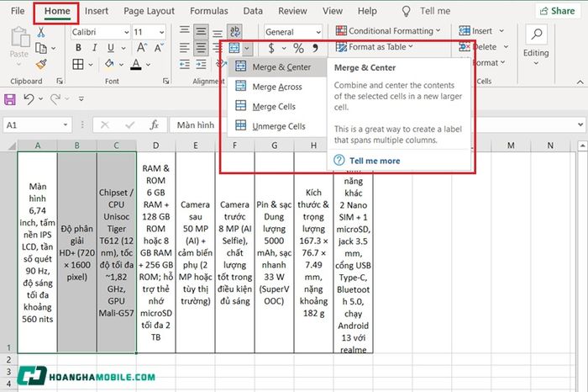
Task: Decrease font size with small A icon
Action: [x=158, y=48]
